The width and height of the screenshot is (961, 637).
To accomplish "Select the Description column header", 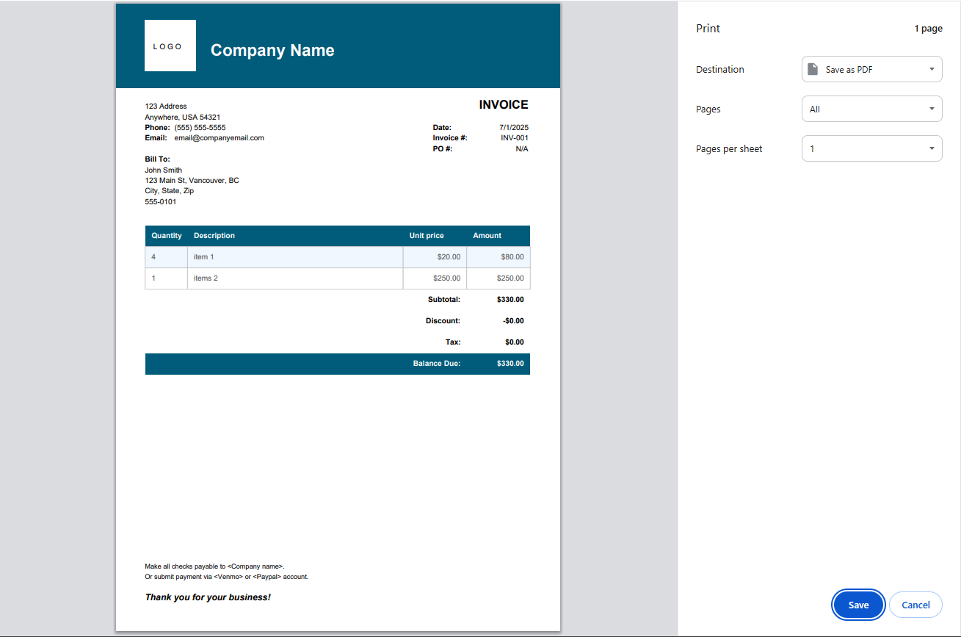I will coord(214,236).
